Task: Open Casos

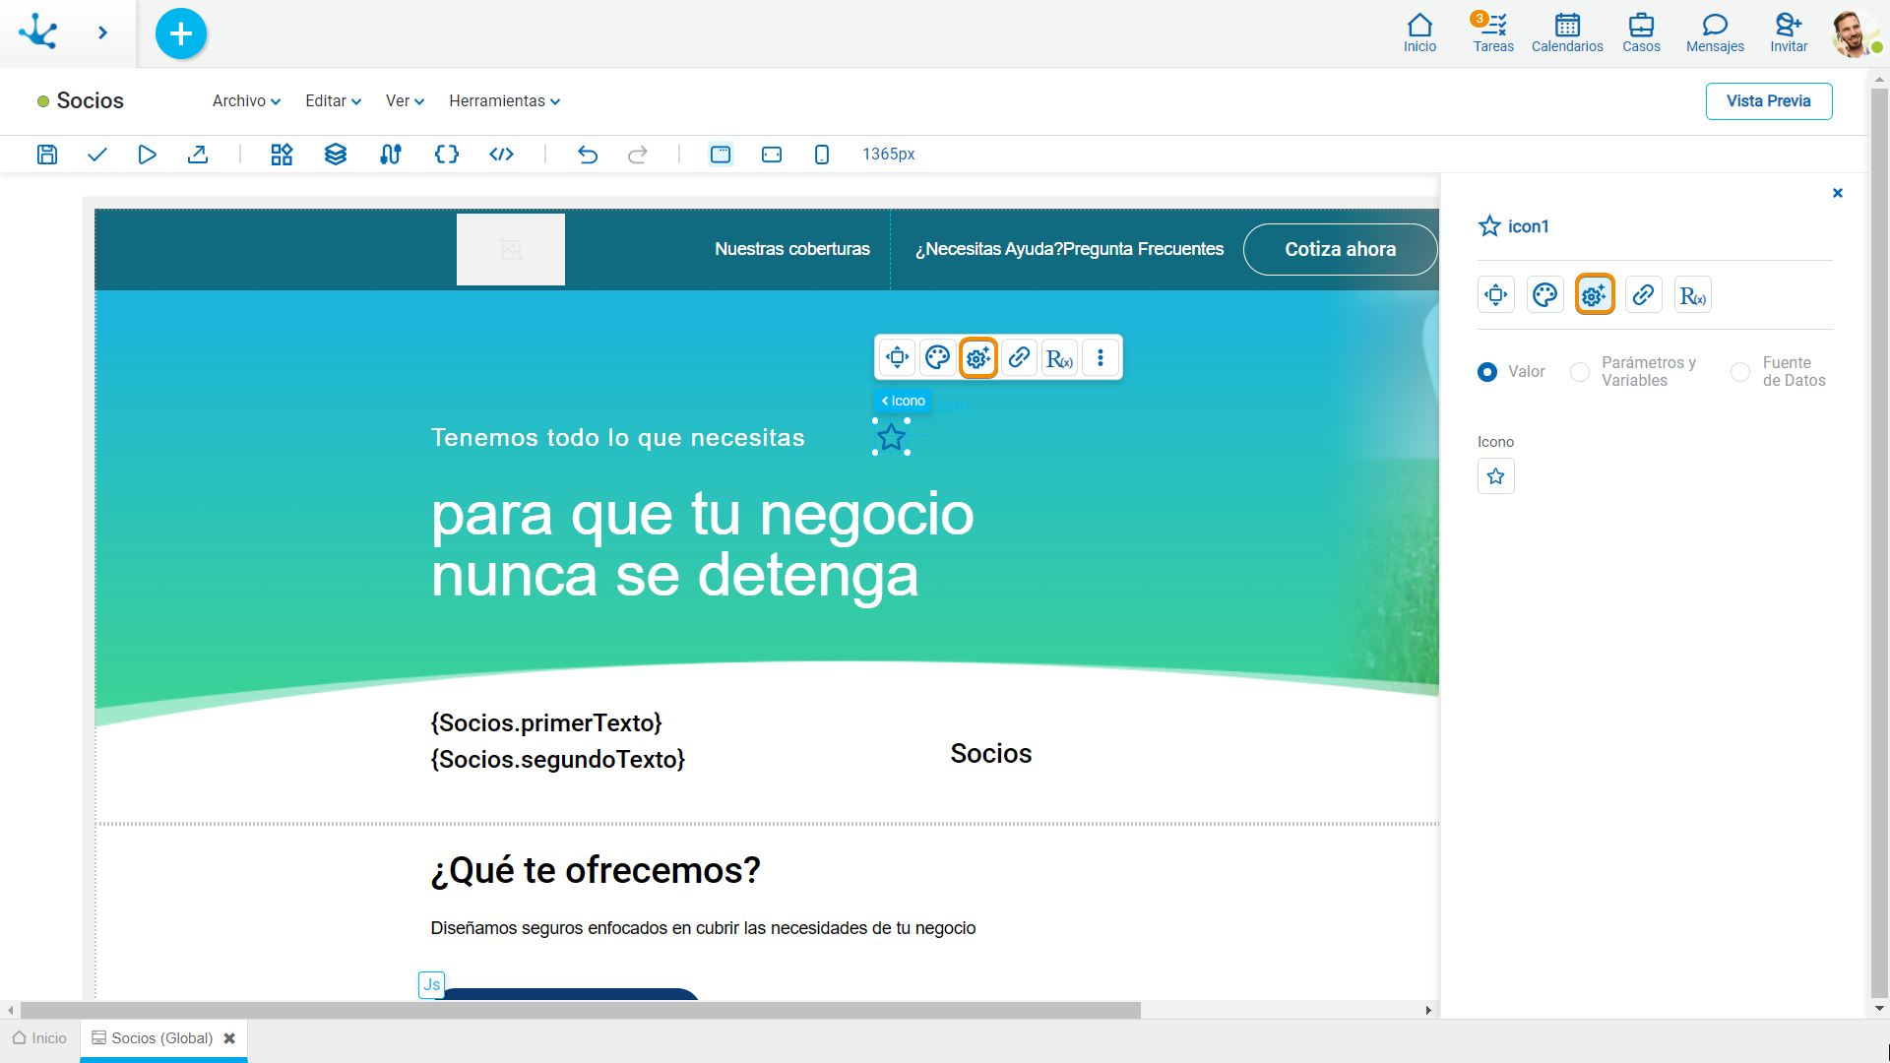Action: pyautogui.click(x=1641, y=33)
